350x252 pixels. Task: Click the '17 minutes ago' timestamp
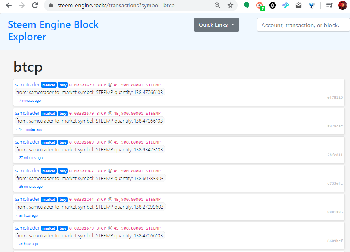tap(30, 129)
